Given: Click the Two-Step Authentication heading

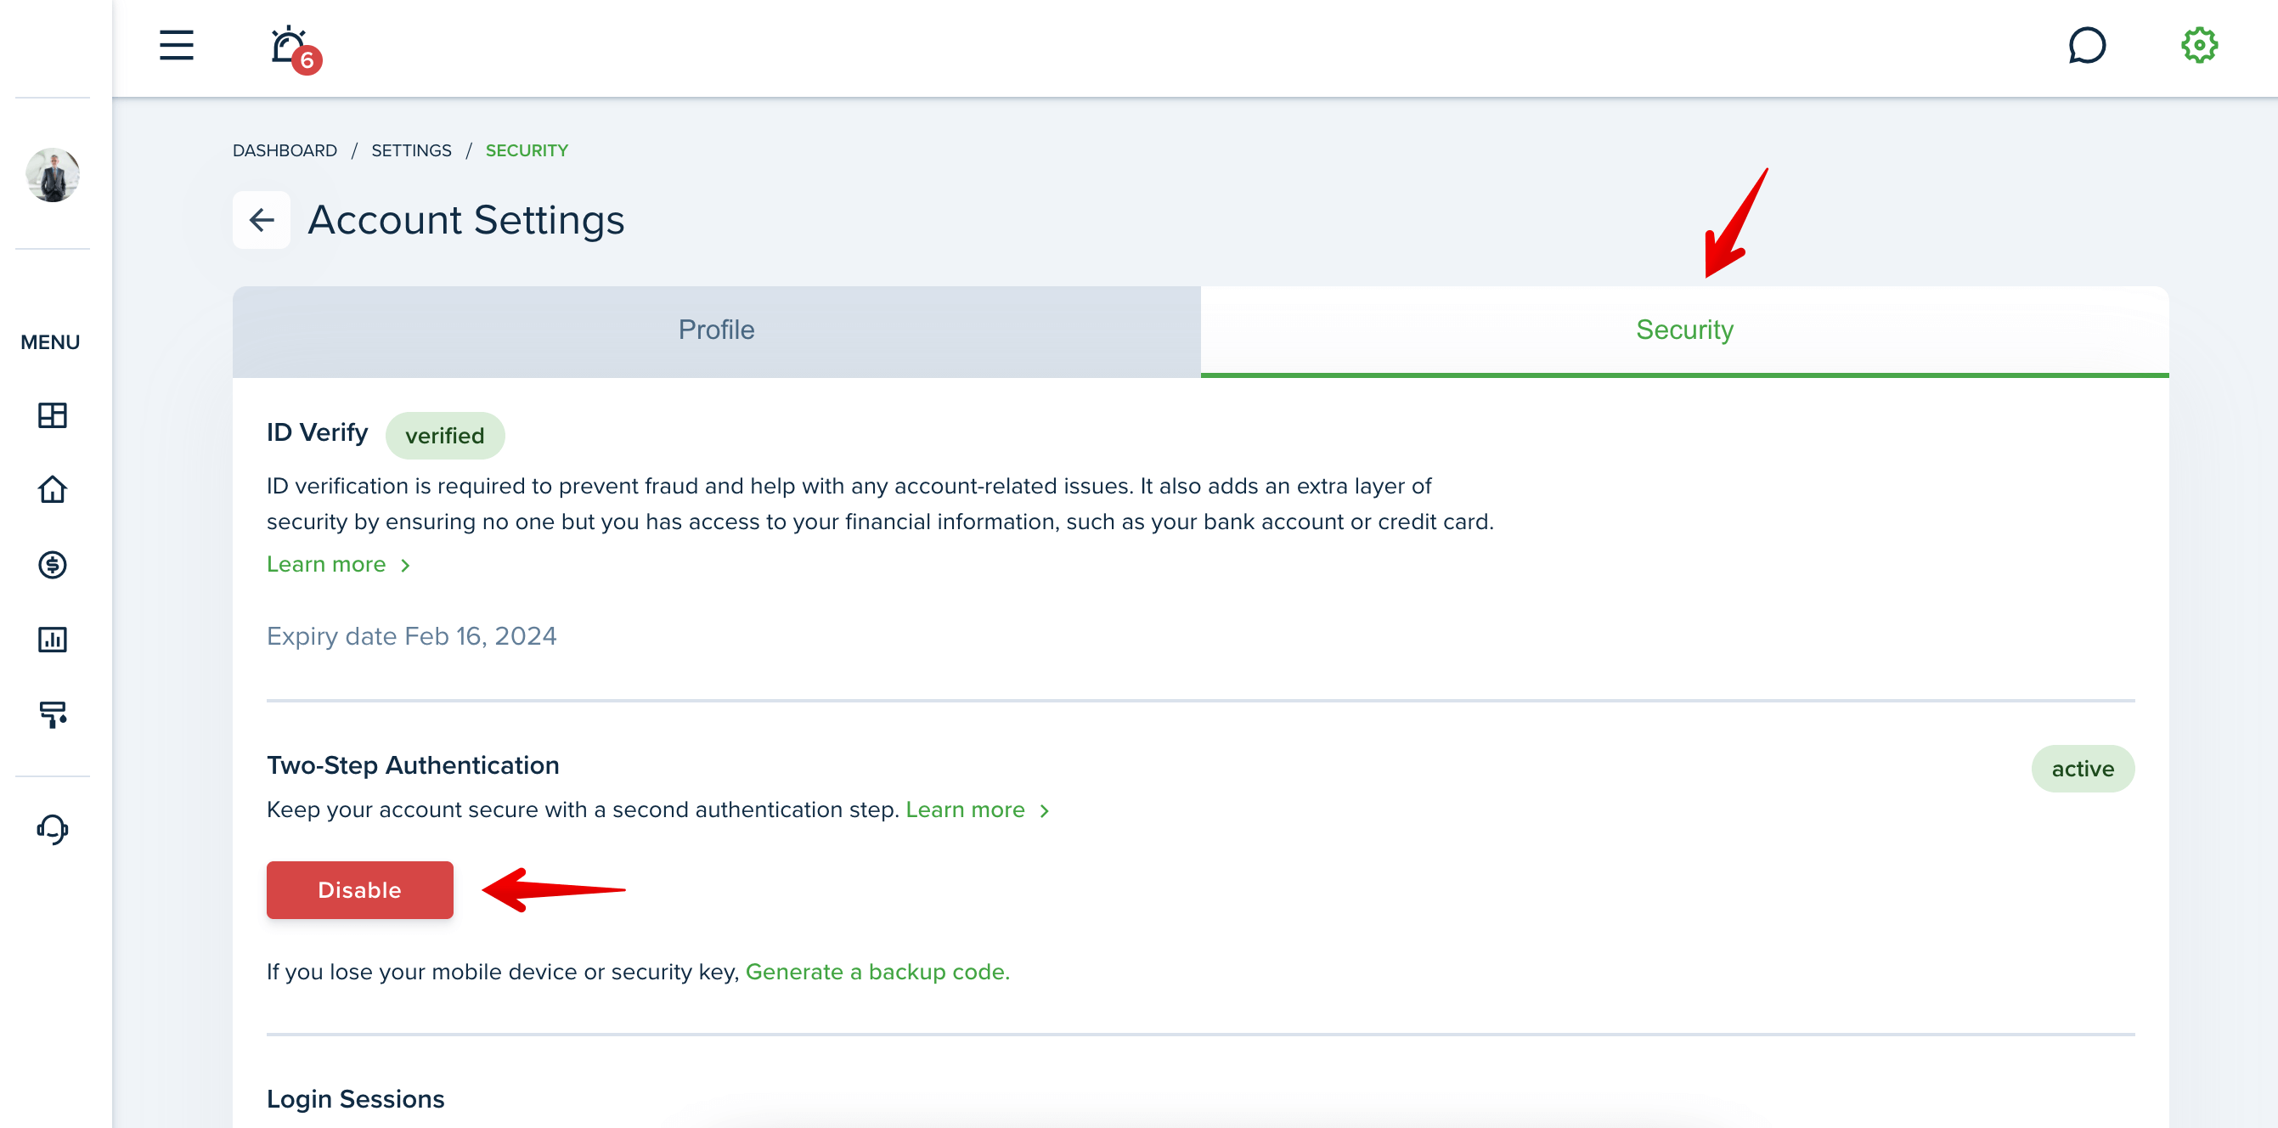Looking at the screenshot, I should tap(413, 764).
